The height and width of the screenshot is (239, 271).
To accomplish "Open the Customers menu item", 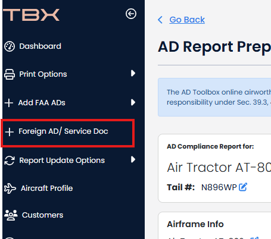I will (42, 215).
